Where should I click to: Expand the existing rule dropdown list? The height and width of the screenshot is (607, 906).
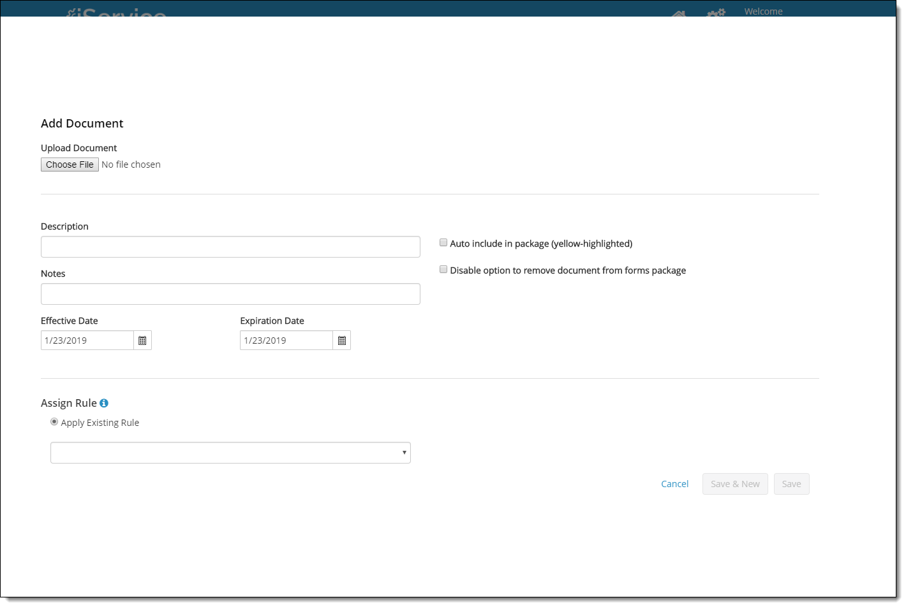point(230,453)
